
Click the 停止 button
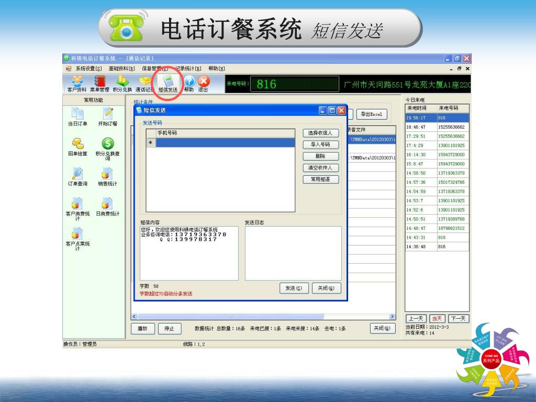[x=169, y=329]
